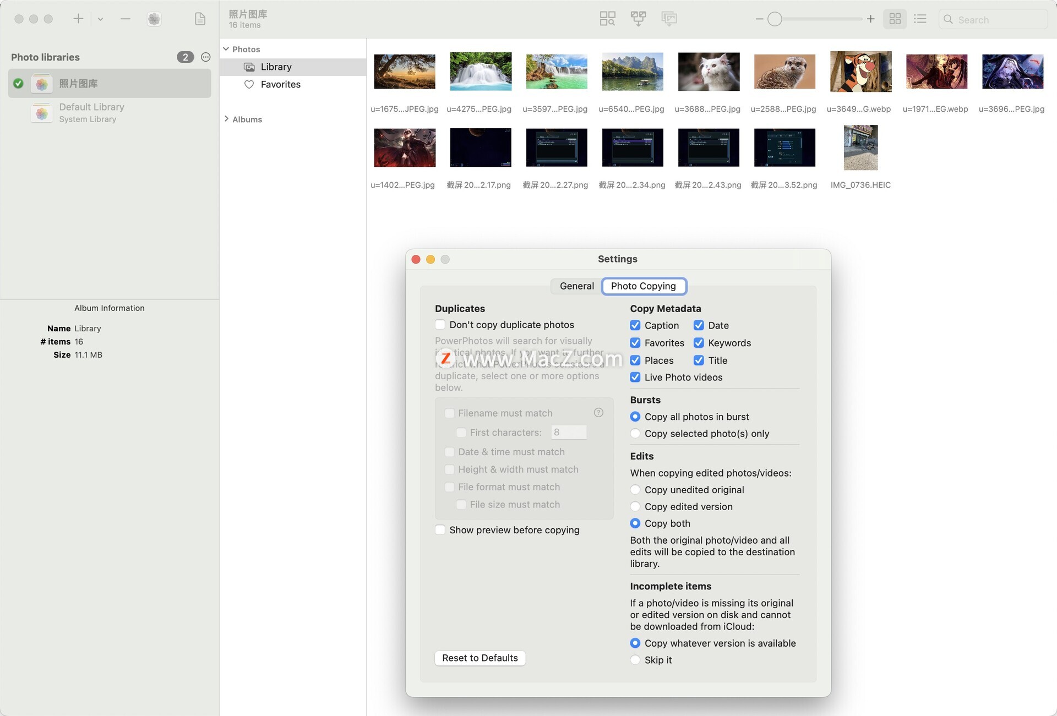Toggle Show preview before copying
The width and height of the screenshot is (1057, 716).
point(440,530)
